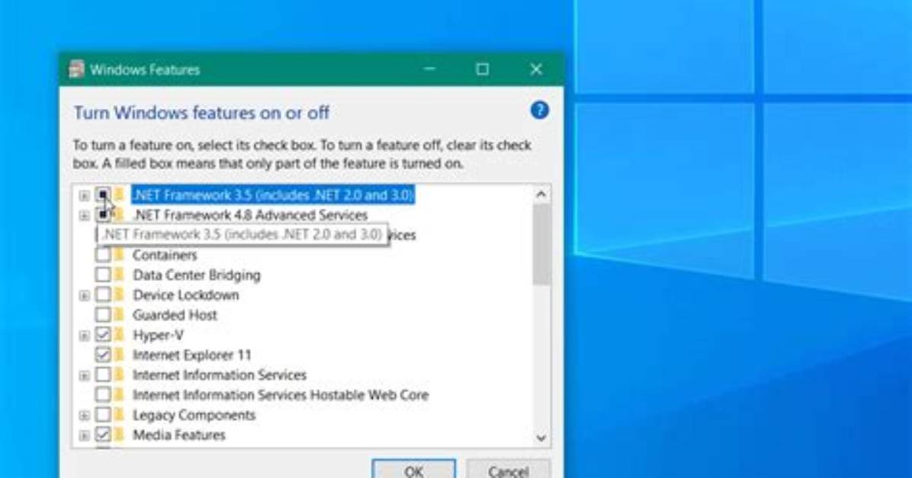Click the folder icon beside Internet Explorer 11
This screenshot has width=912, height=478.
click(119, 355)
